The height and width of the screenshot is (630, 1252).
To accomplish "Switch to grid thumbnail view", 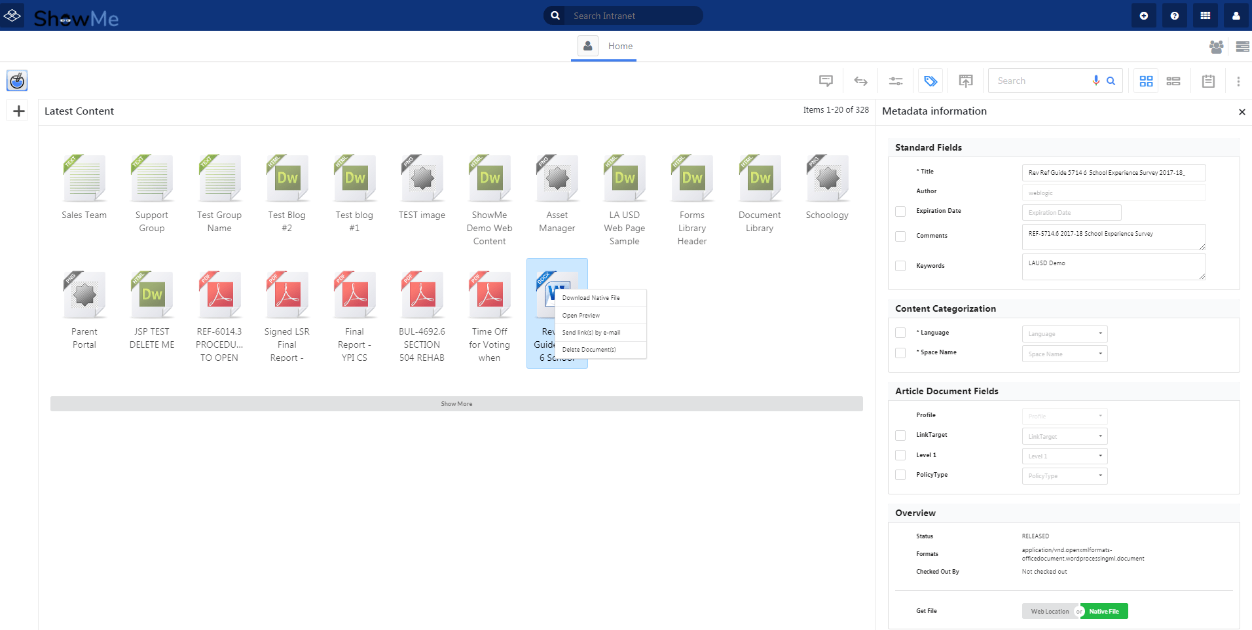I will coord(1146,81).
